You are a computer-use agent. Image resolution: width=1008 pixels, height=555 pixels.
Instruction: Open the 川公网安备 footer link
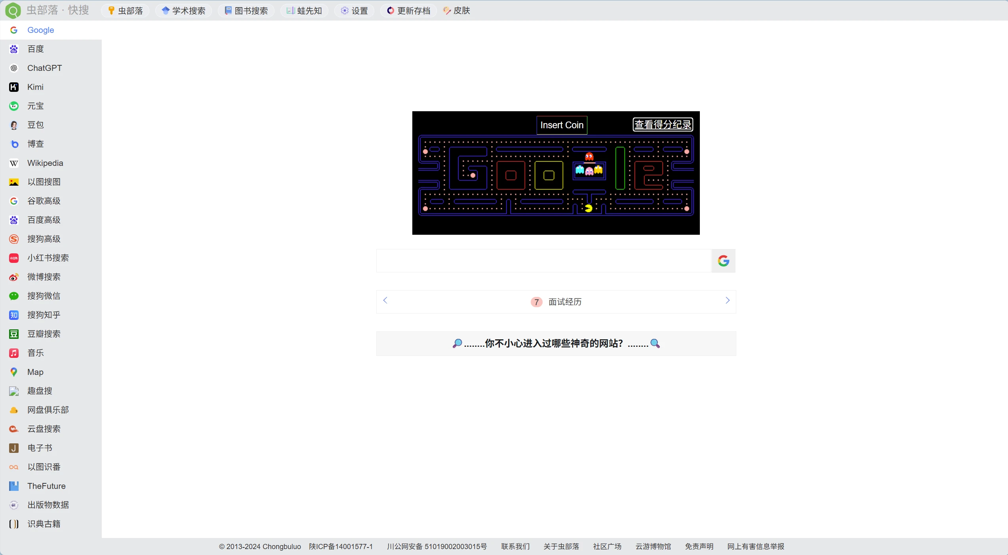point(437,547)
